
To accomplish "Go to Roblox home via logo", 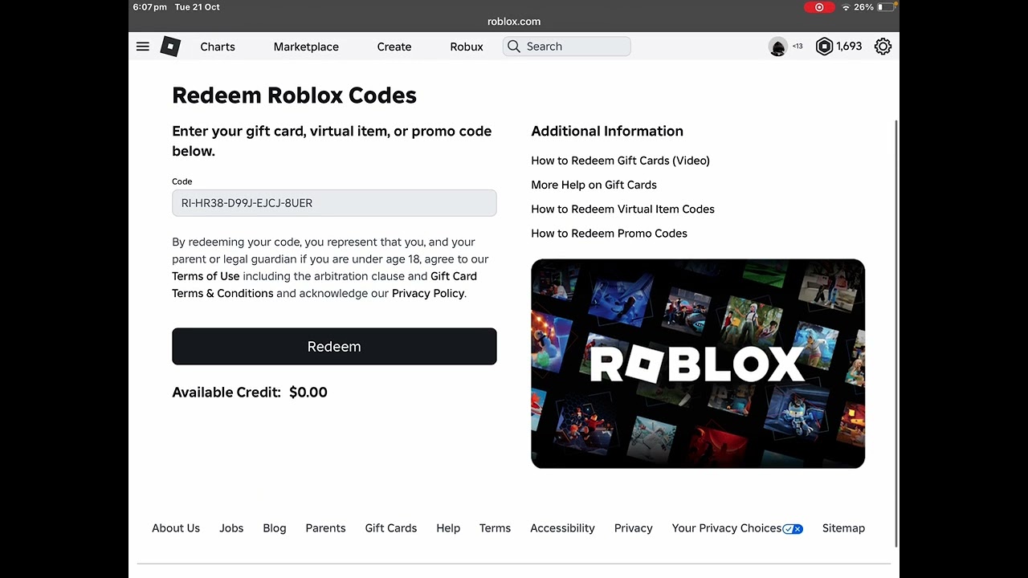I will tap(170, 47).
